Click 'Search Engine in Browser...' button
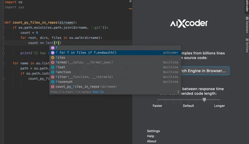Viewport: 249px width, 144px height. pos(205,71)
